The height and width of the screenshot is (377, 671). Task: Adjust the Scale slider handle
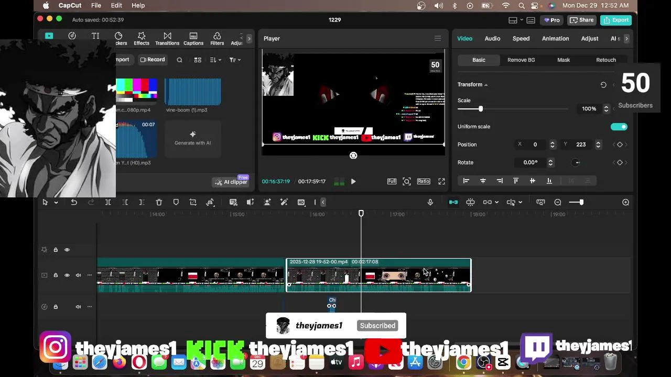(x=481, y=109)
